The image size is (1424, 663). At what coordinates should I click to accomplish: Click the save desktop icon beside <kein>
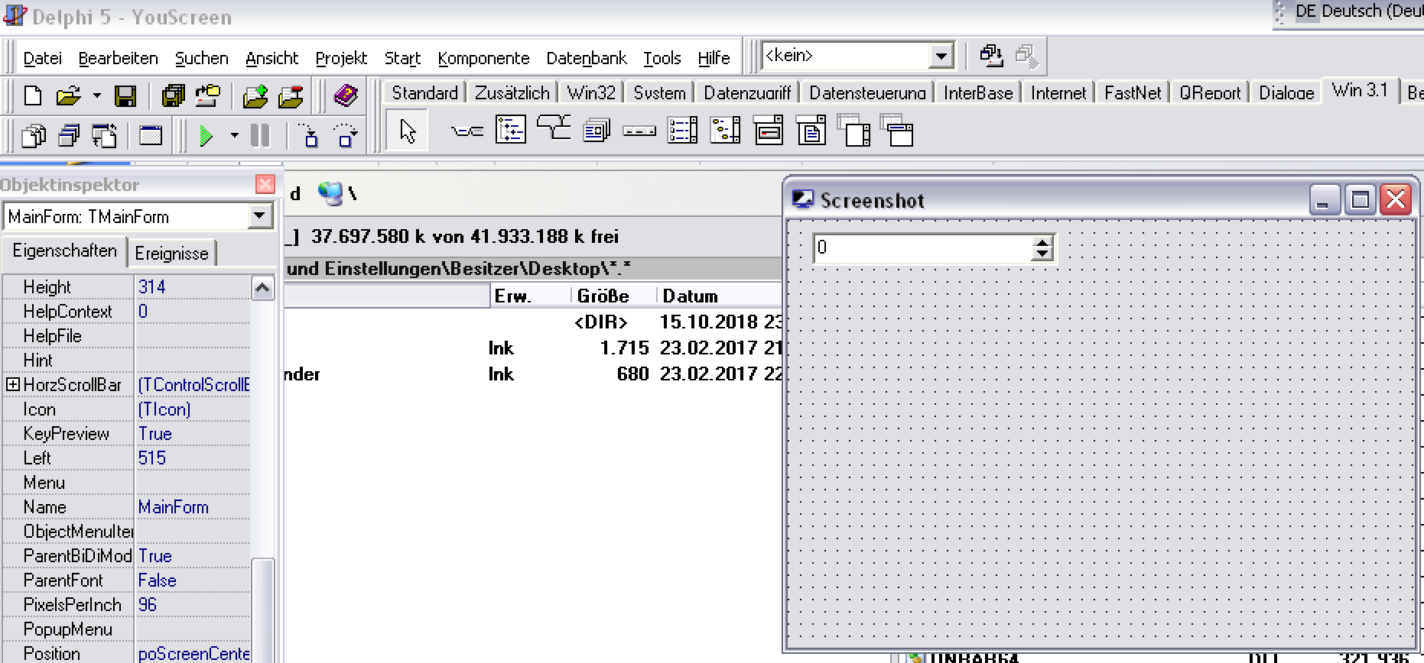tap(991, 56)
